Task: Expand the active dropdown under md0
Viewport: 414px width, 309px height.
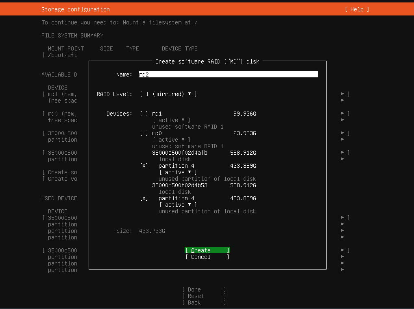Action: tap(171, 140)
